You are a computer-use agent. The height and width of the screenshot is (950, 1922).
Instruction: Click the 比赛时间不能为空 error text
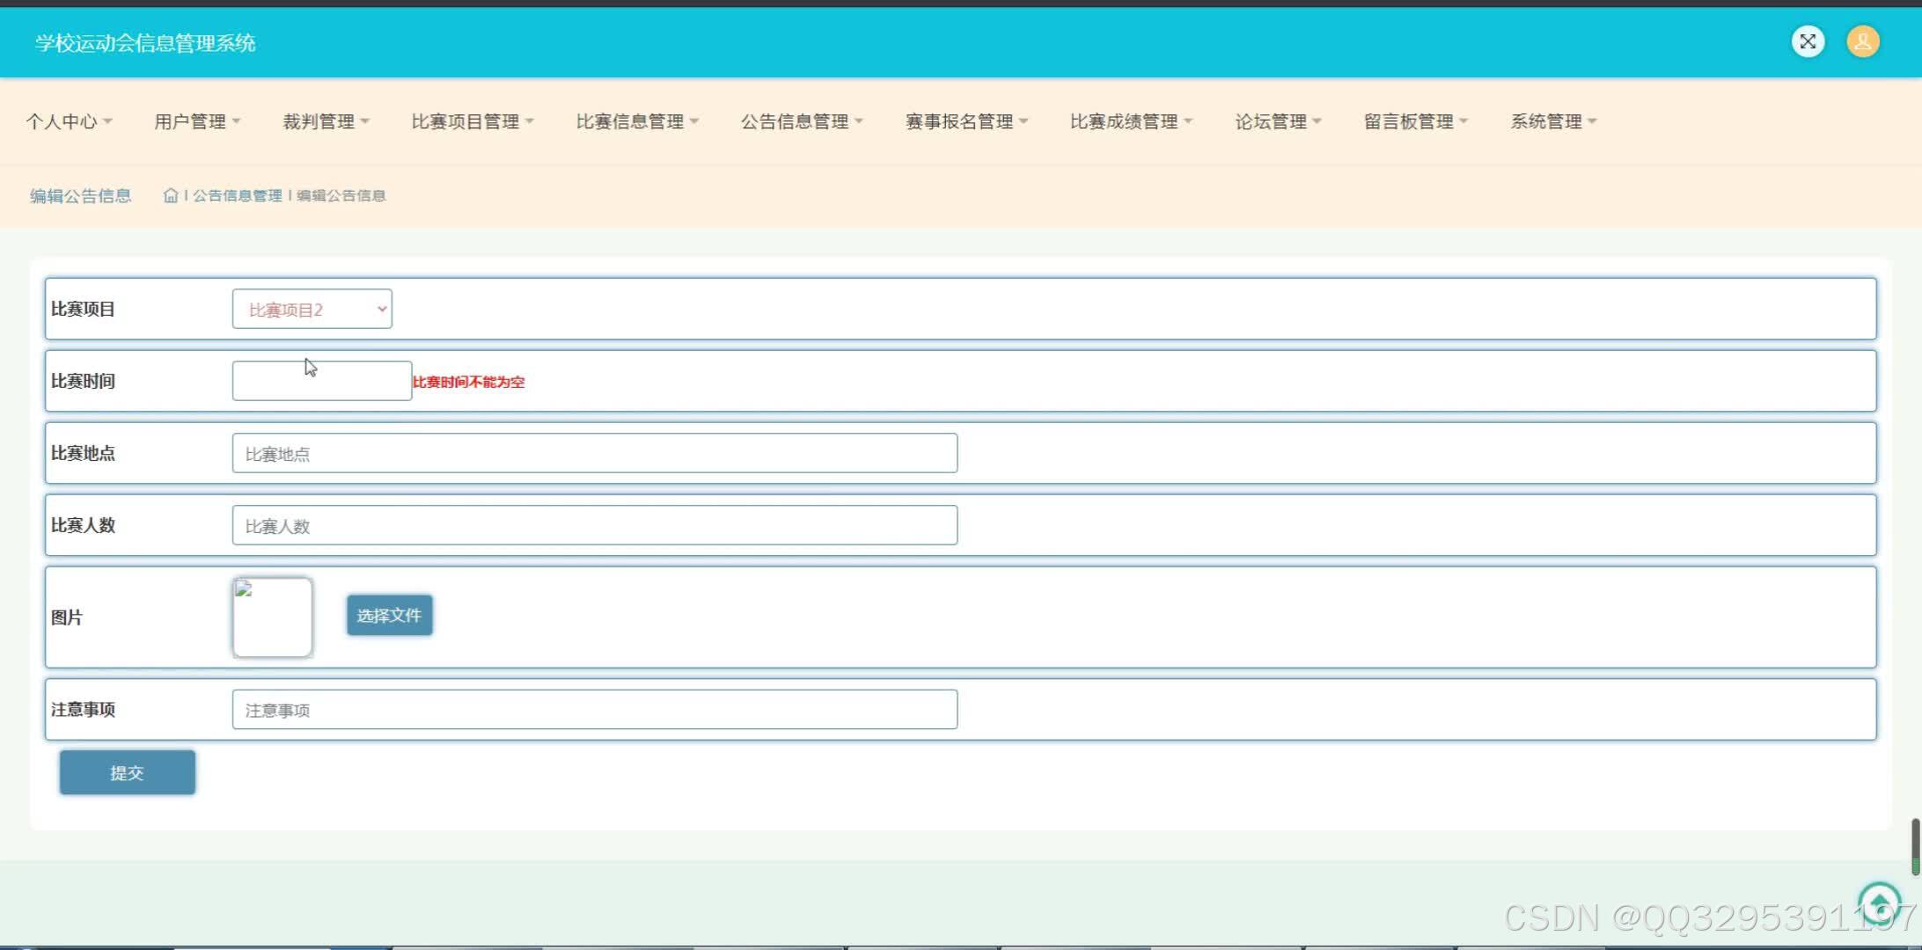pyautogui.click(x=469, y=382)
